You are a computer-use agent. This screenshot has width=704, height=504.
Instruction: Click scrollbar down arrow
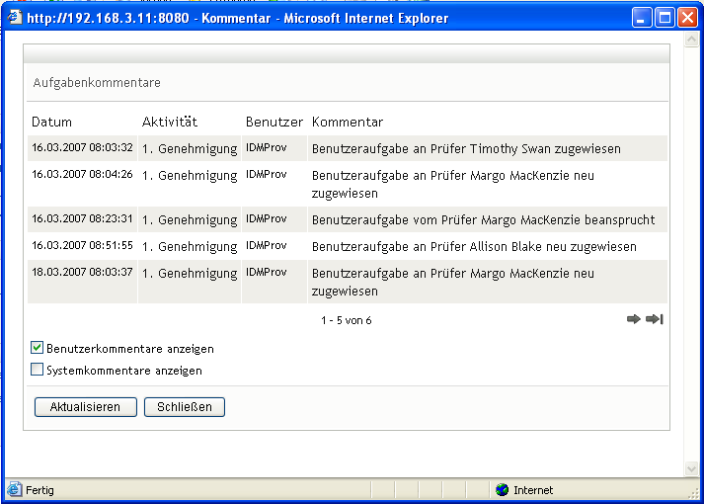click(x=691, y=469)
